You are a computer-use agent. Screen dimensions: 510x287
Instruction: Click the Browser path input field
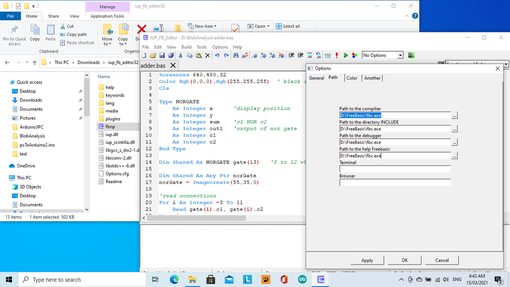pos(395,183)
